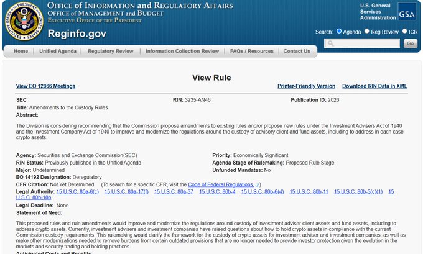423x254 pixels.
Task: Click the View Rule heading
Action: 211,78
